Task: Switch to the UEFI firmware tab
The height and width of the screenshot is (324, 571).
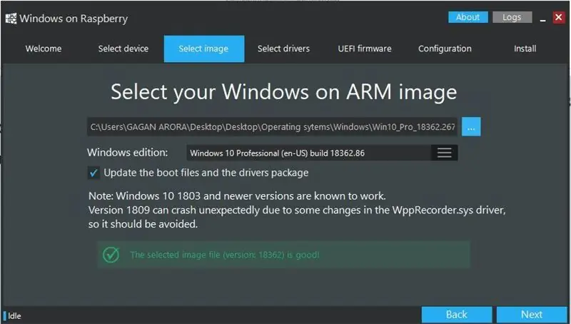Action: [365, 49]
